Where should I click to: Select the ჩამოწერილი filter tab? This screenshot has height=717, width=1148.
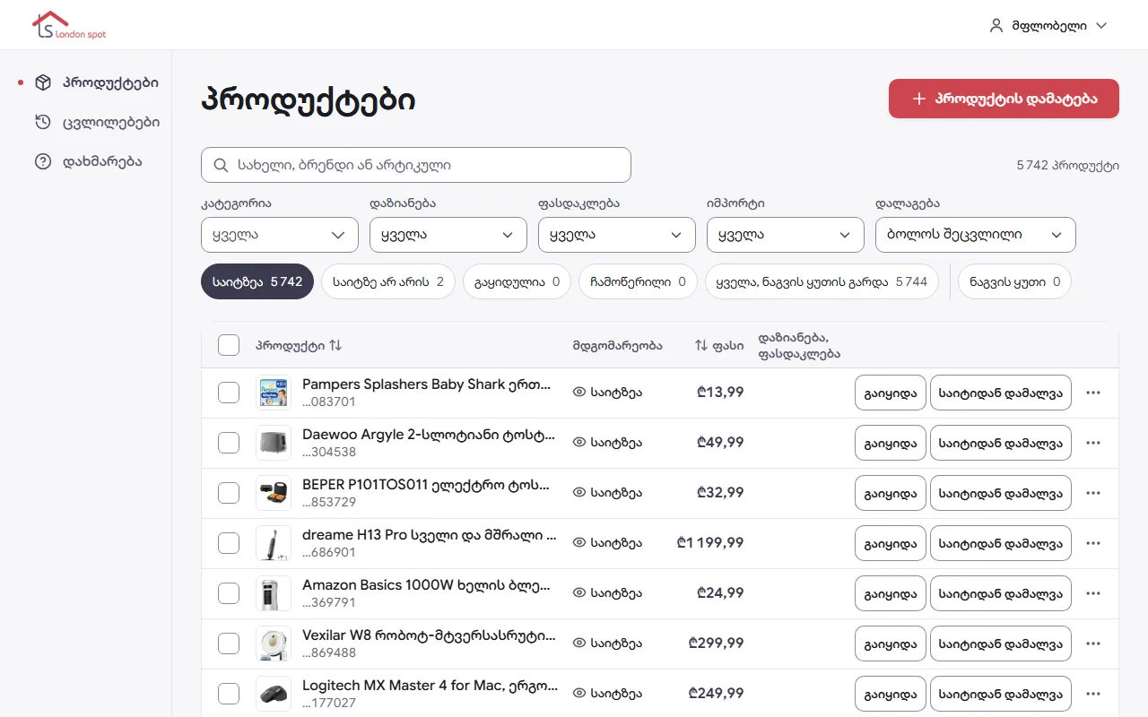coord(638,281)
